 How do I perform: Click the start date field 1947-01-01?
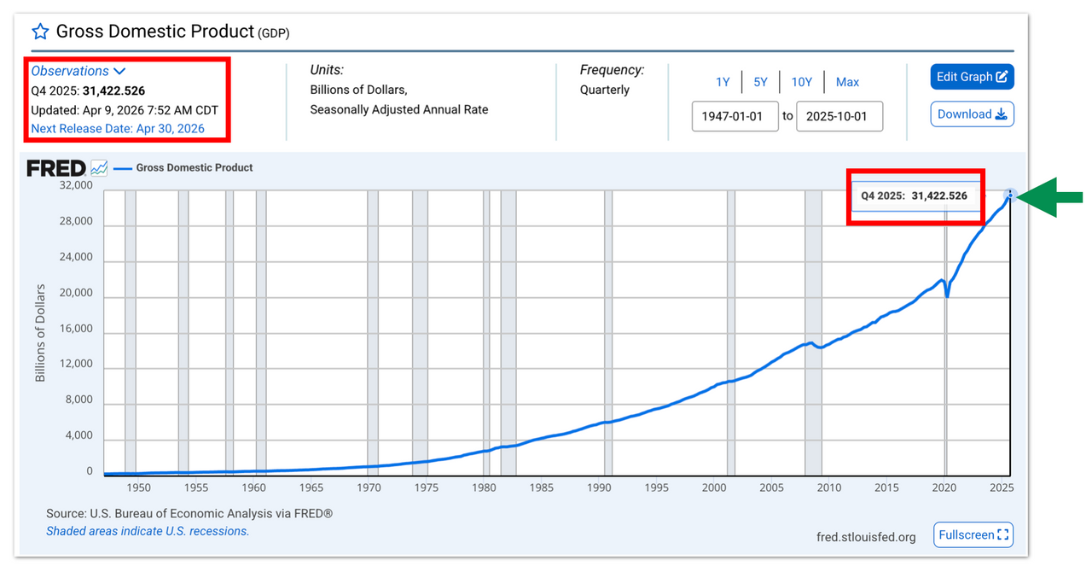[735, 116]
